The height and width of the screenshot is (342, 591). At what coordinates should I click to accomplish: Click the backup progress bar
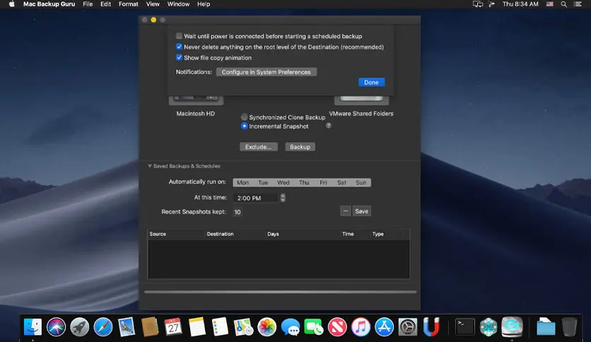pos(281,292)
